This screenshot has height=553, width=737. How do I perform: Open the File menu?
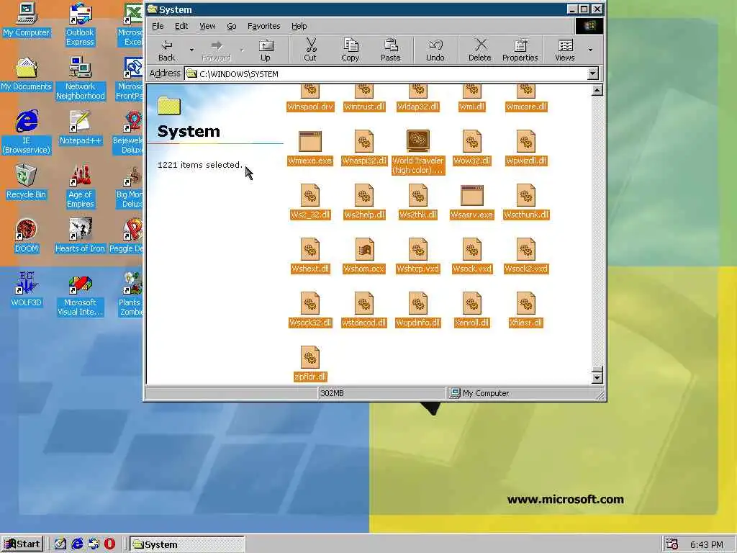coord(158,26)
